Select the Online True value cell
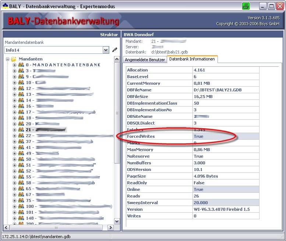 point(226,189)
